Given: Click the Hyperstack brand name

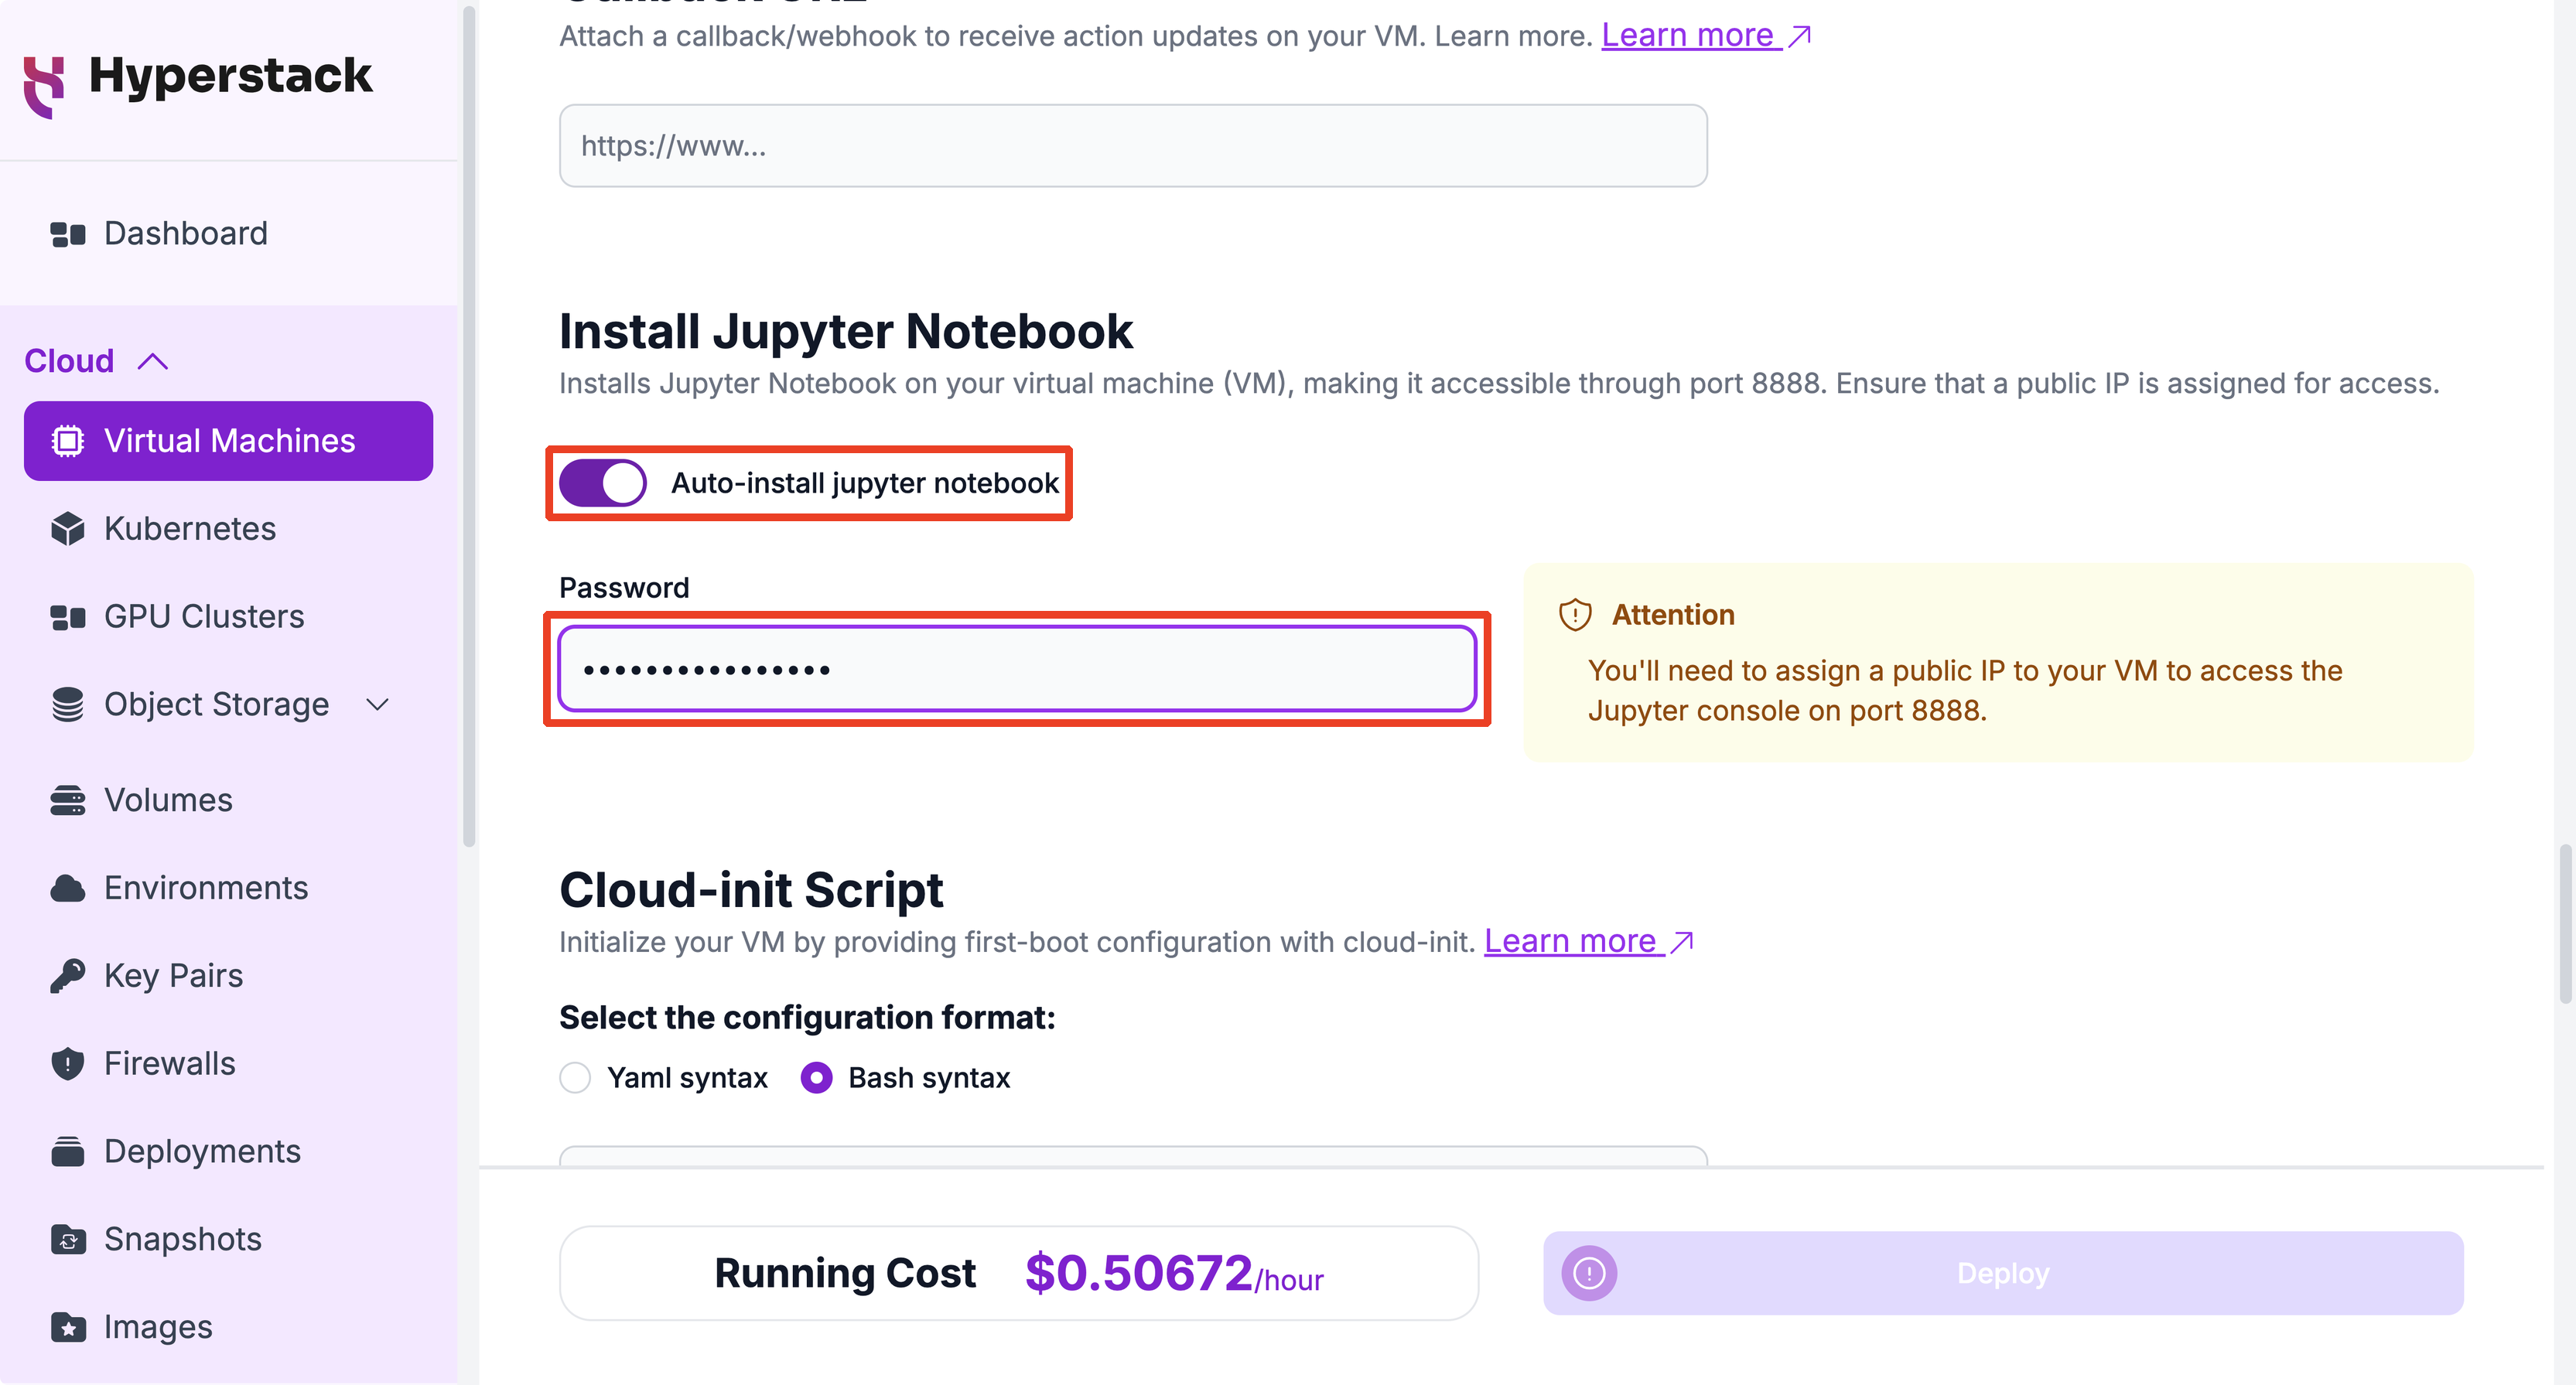Looking at the screenshot, I should coord(230,76).
